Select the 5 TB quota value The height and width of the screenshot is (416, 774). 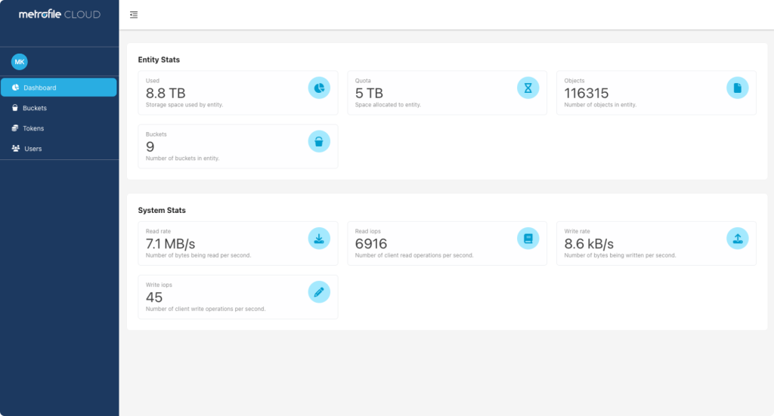coord(369,93)
